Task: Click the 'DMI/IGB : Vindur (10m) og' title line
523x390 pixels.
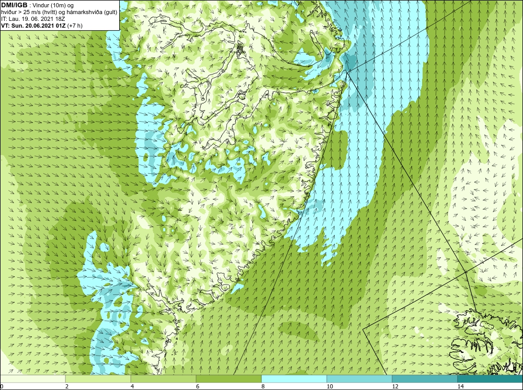Action: 37,5
